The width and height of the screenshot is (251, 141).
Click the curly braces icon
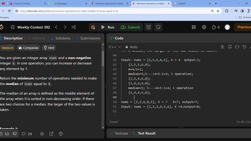[x=237, y=47]
